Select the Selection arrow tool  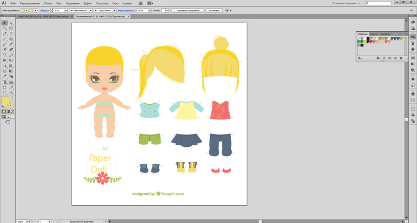[x=5, y=23]
